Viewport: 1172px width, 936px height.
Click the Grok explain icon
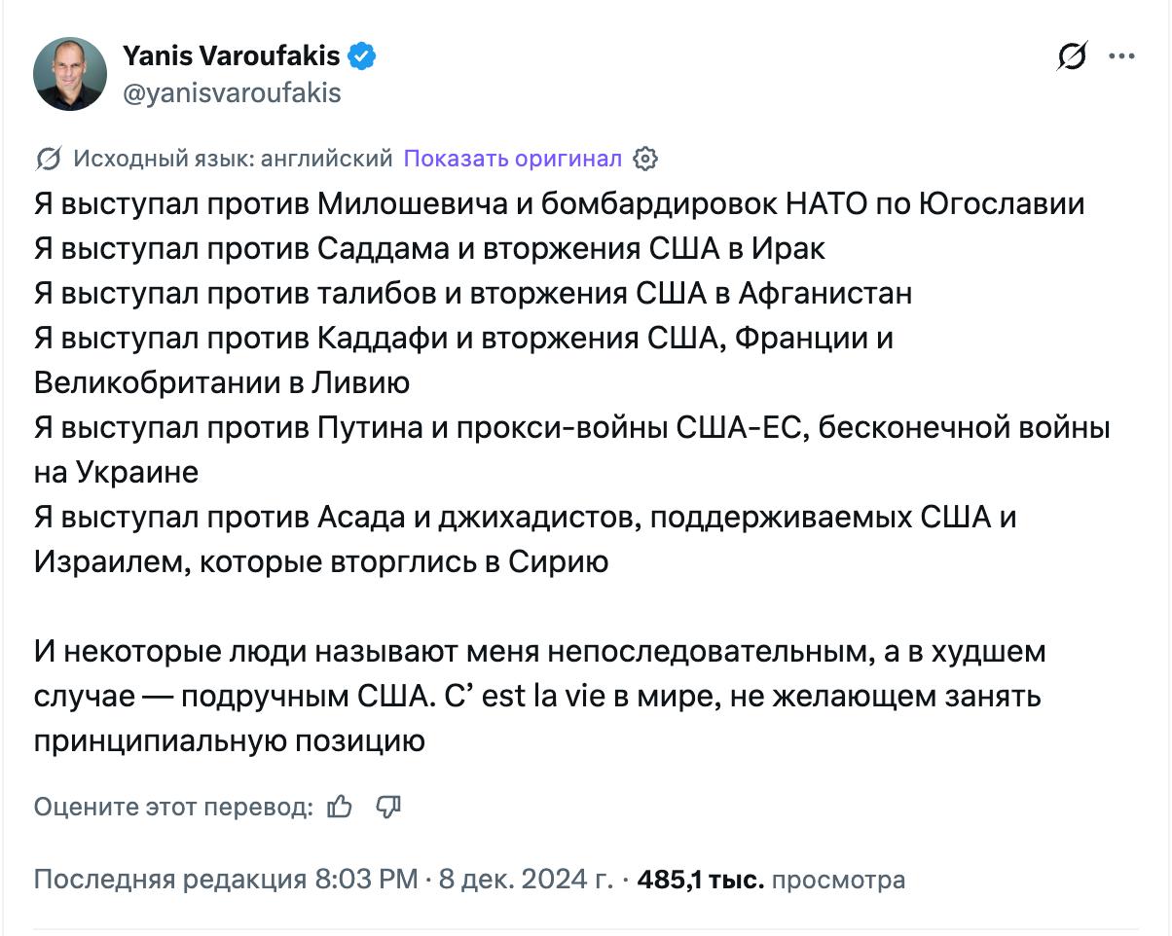1072,57
